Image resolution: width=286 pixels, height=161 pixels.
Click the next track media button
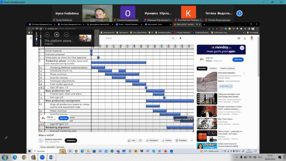pos(66,34)
